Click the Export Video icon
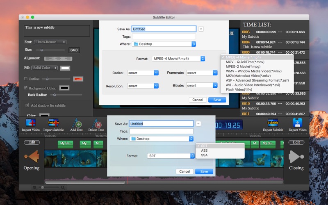Image resolution: width=328 pixels, height=205 pixels. [x=298, y=123]
